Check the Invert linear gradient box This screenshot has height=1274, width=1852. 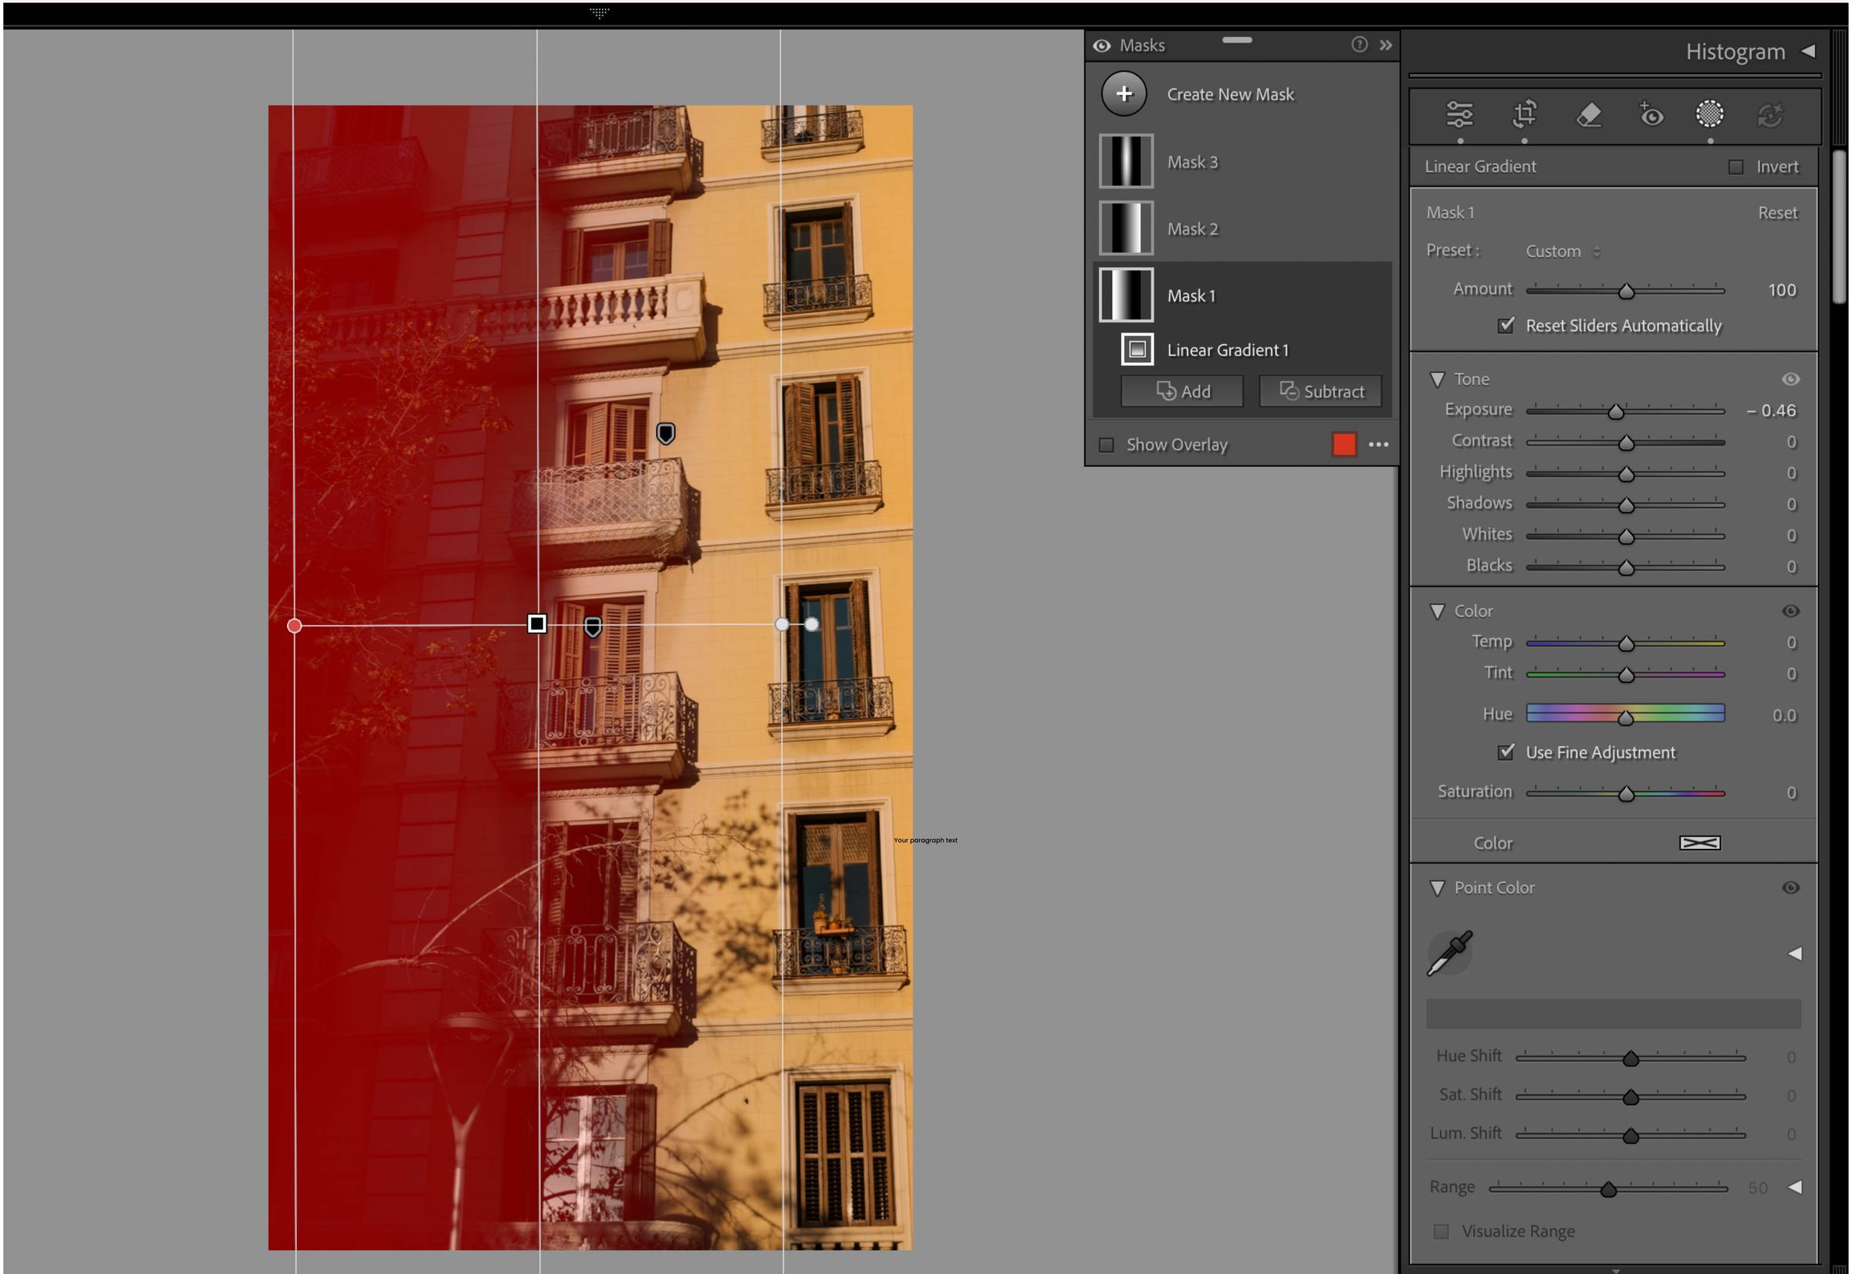click(1735, 167)
